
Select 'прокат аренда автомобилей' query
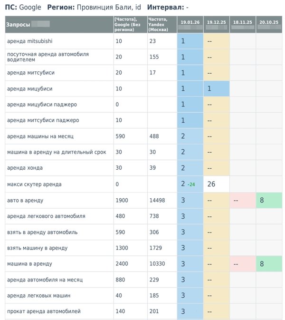click(44, 311)
